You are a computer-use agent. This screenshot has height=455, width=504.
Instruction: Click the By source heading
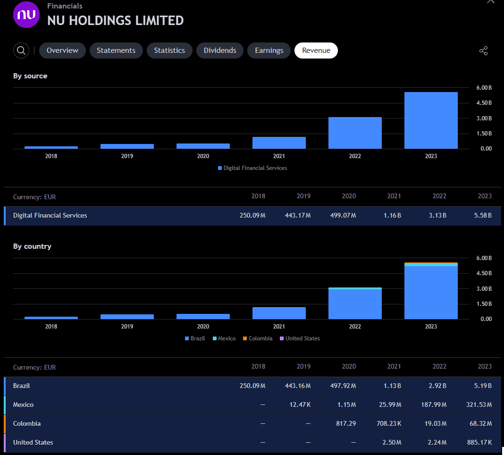[x=30, y=76]
